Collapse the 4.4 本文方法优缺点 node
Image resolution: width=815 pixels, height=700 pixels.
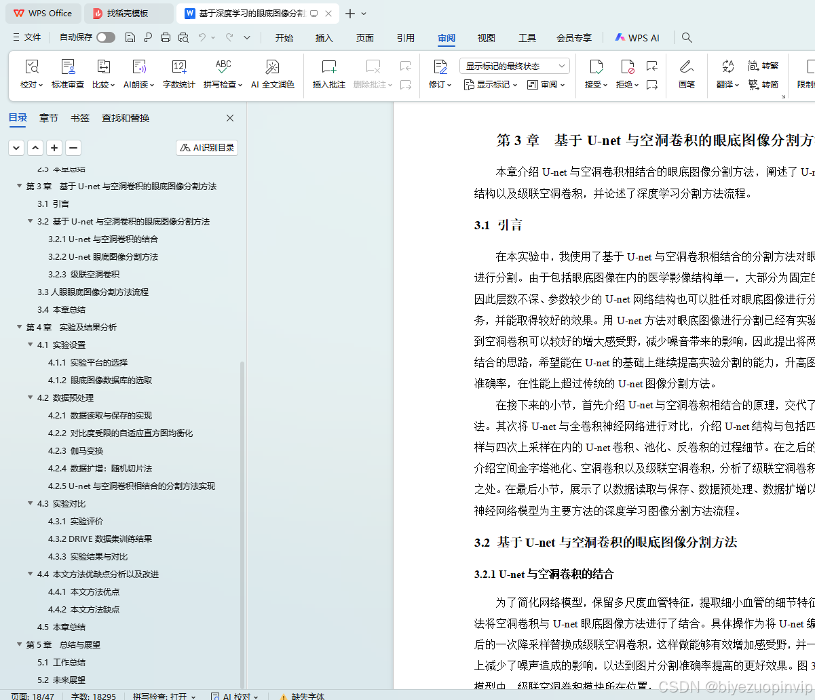click(x=31, y=574)
